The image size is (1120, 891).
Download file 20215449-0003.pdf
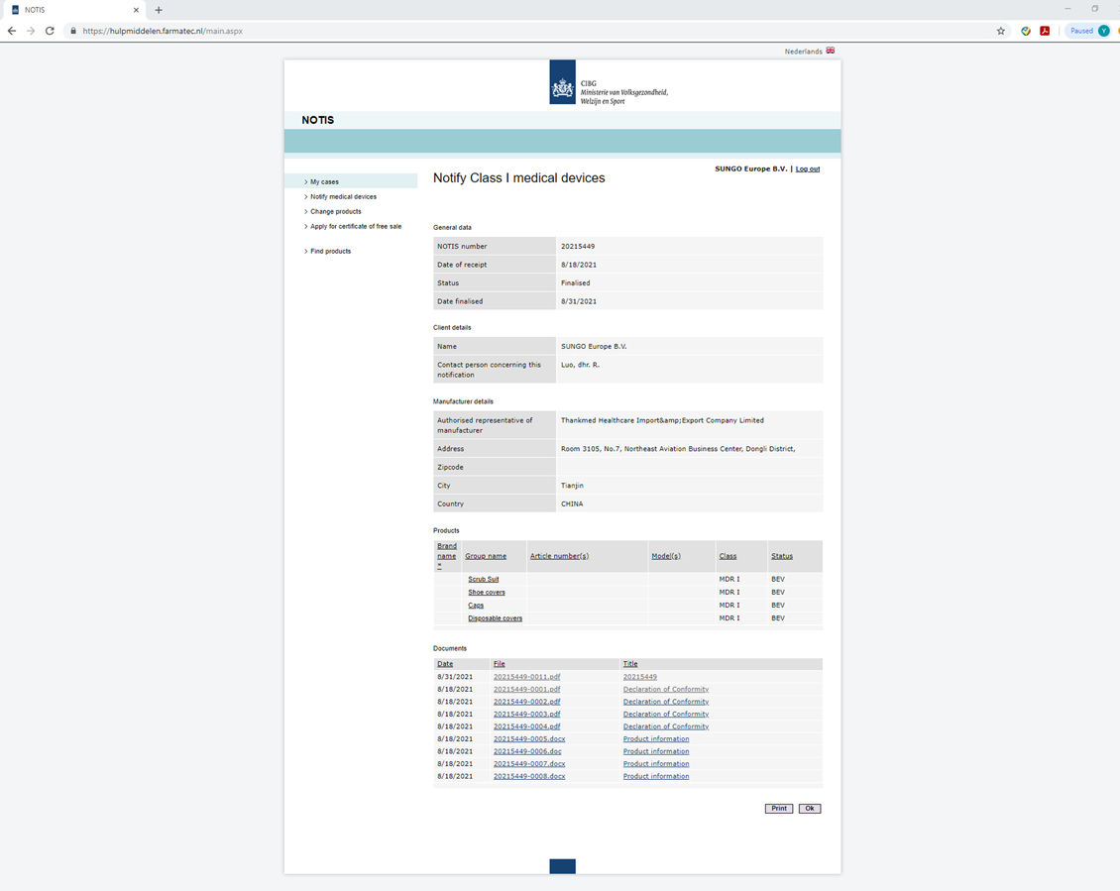point(527,714)
